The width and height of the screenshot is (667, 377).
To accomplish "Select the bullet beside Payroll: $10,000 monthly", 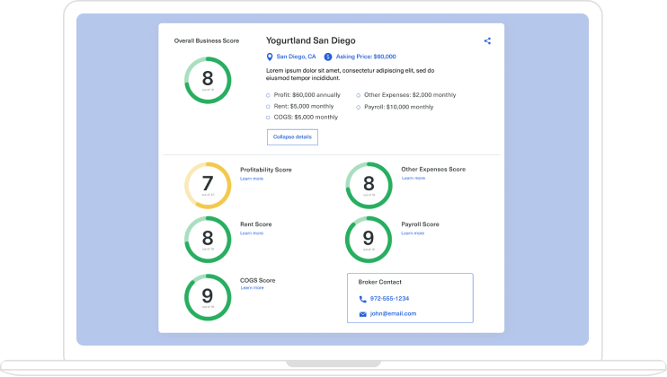I will coord(358,106).
